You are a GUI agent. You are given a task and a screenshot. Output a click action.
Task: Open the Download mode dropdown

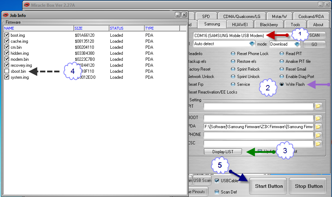297,44
